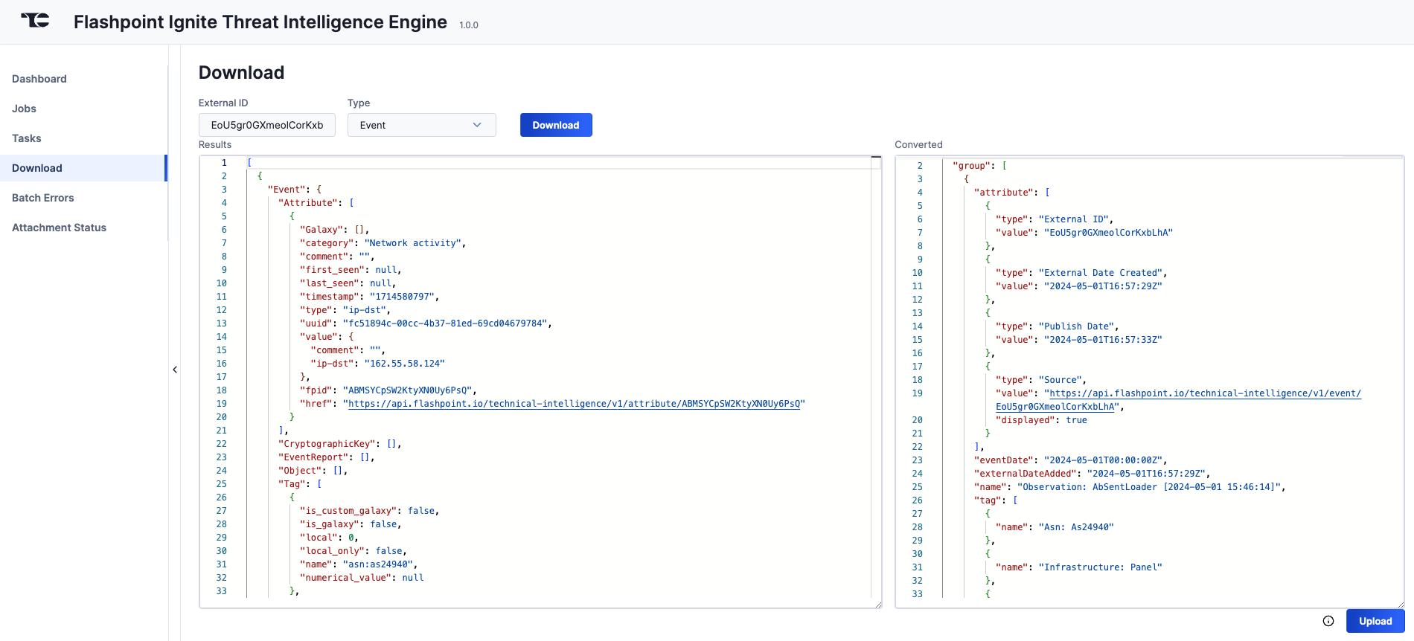Click the eventDate value in Converted
Image resolution: width=1414 pixels, height=641 pixels.
(1104, 460)
